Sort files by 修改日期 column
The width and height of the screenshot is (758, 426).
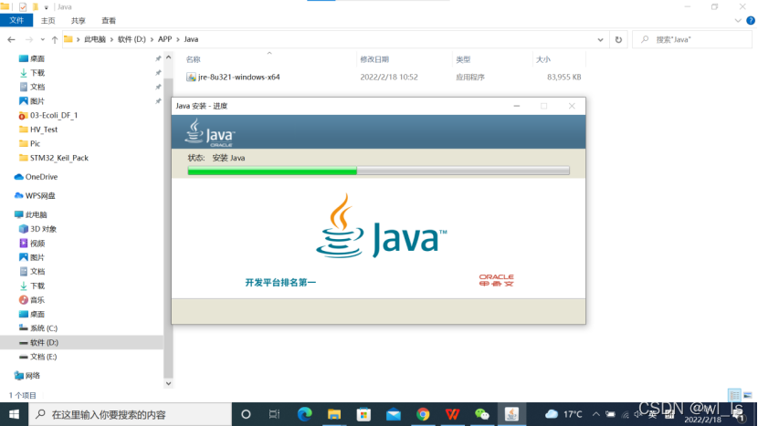[x=374, y=59]
